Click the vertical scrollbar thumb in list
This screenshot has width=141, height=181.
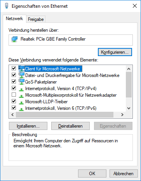(129, 85)
